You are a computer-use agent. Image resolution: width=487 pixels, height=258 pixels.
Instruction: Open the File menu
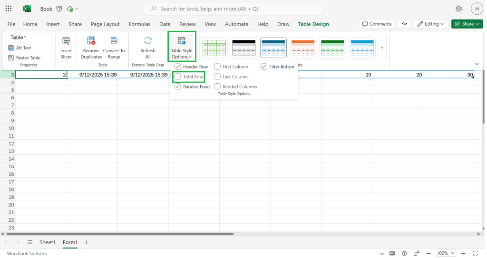point(11,24)
